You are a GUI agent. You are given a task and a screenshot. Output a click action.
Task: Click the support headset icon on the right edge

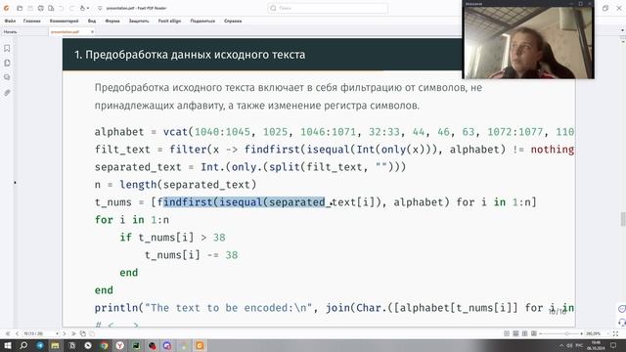click(622, 323)
